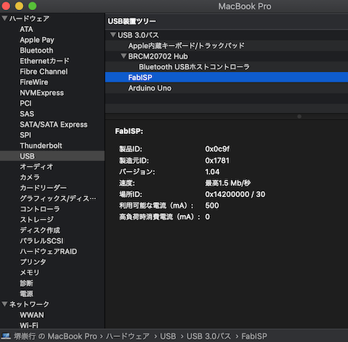
Task: Select NVMExpress in sidebar
Action: [42, 93]
